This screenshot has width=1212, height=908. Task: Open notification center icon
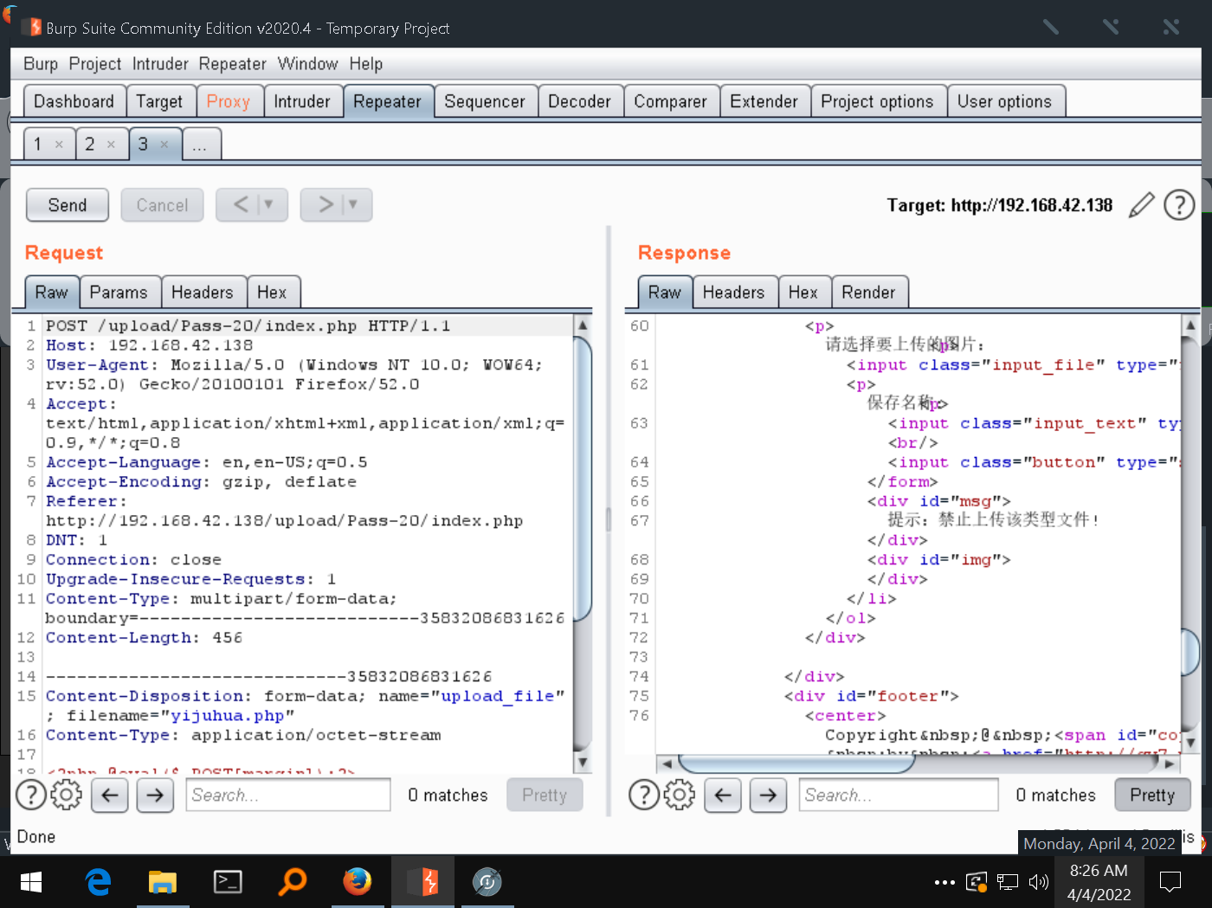coord(1170,882)
